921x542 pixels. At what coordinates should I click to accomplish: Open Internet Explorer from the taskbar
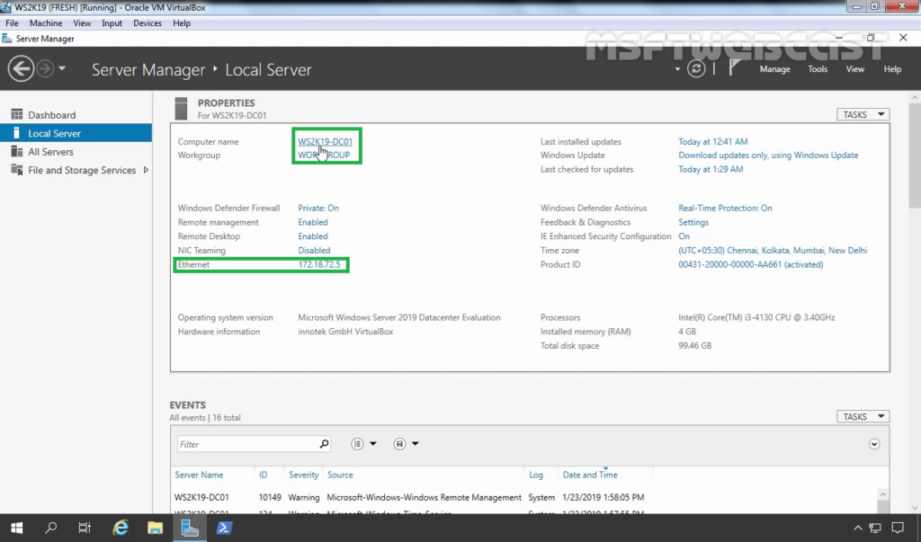pyautogui.click(x=121, y=528)
